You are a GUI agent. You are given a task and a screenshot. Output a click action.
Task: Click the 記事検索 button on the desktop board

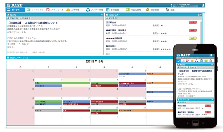pyautogui.click(x=25, y=18)
